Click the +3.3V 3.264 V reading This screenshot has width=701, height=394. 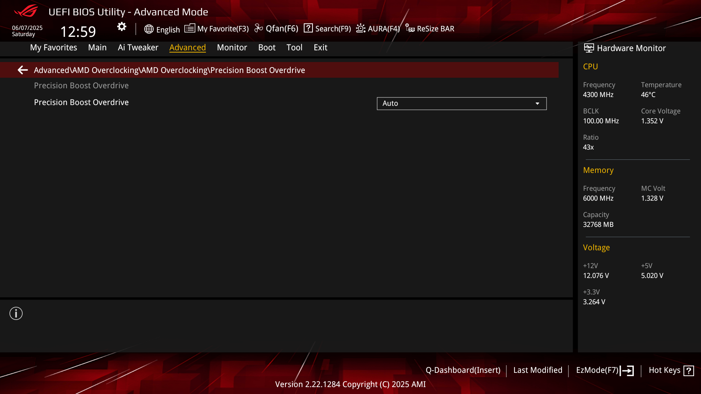point(594,302)
